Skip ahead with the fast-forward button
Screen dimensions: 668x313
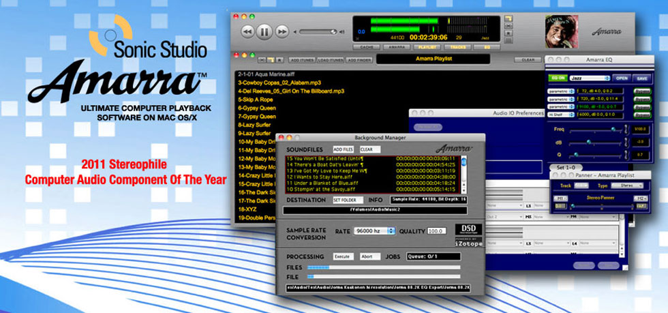coord(281,31)
